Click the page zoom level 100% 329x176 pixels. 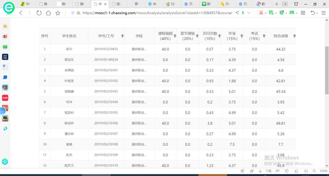click(324, 171)
